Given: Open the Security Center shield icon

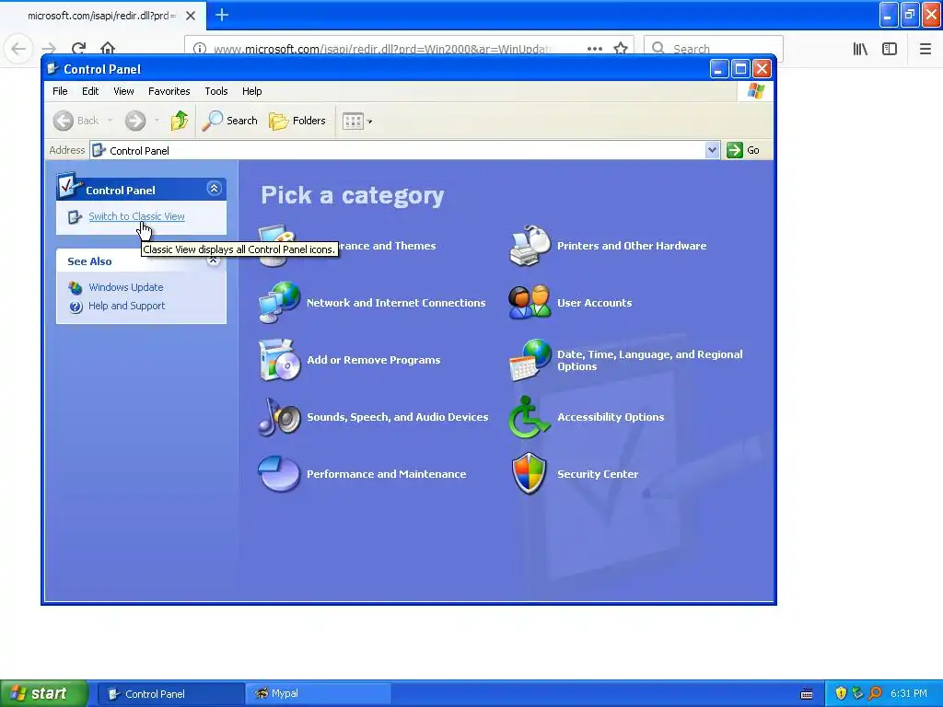Looking at the screenshot, I should 530,474.
